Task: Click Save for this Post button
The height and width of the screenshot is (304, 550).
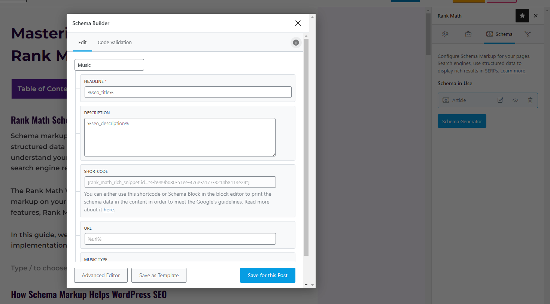Action: coord(267,275)
